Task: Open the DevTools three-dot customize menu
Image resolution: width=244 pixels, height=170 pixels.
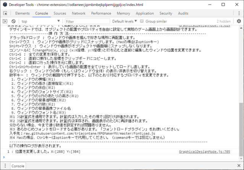Action: 239,13
